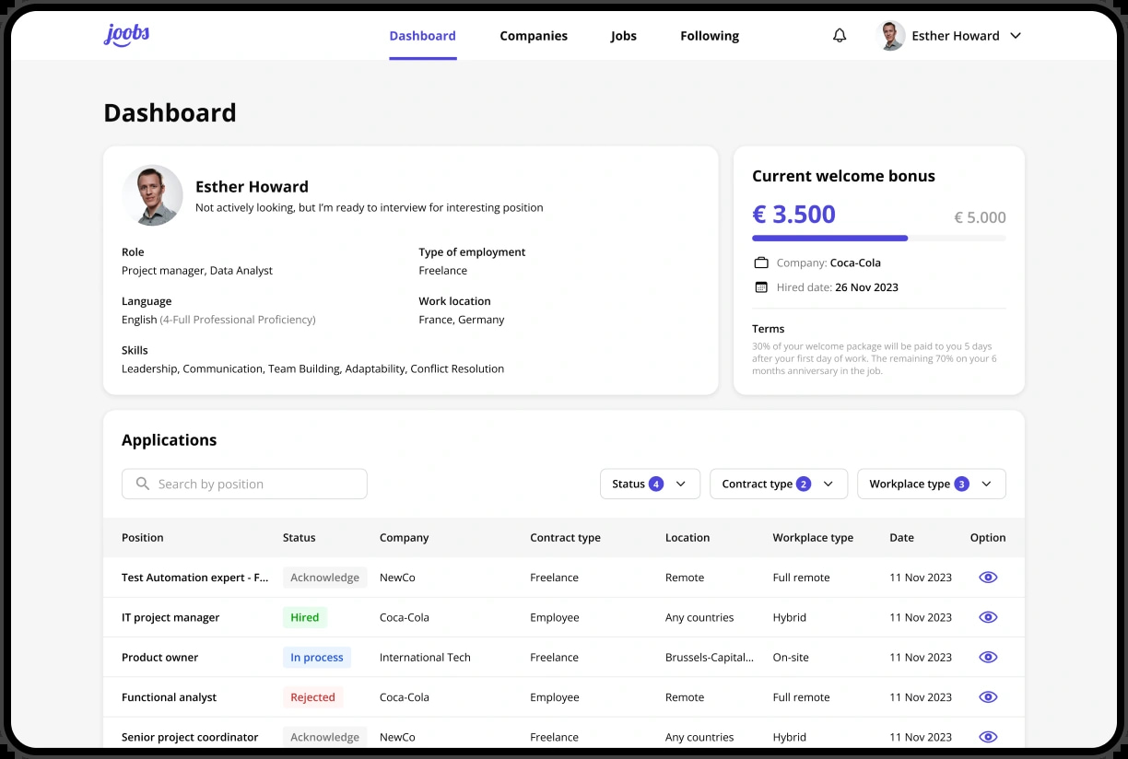Go to the Jobs tab
Image resolution: width=1128 pixels, height=759 pixels.
pos(624,36)
